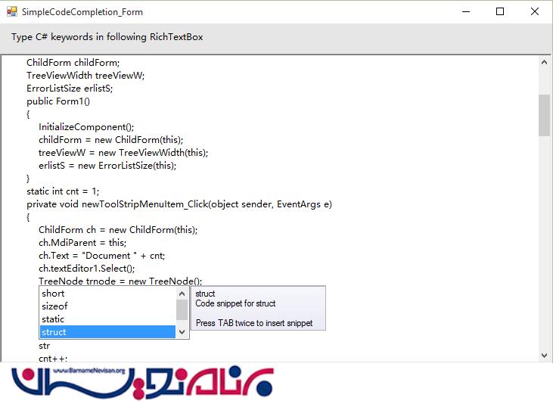
Task: Minimize the SimpleCodeCompletion_Form window
Action: click(x=463, y=12)
